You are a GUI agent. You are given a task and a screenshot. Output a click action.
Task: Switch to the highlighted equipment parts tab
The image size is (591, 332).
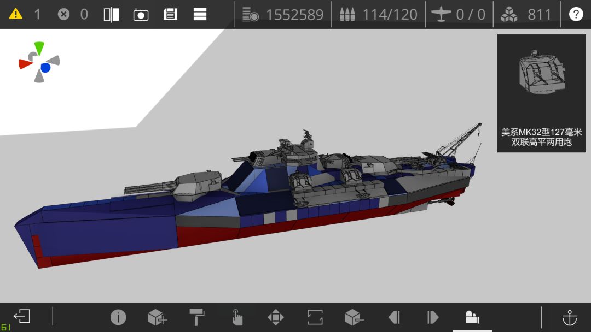tap(472, 317)
